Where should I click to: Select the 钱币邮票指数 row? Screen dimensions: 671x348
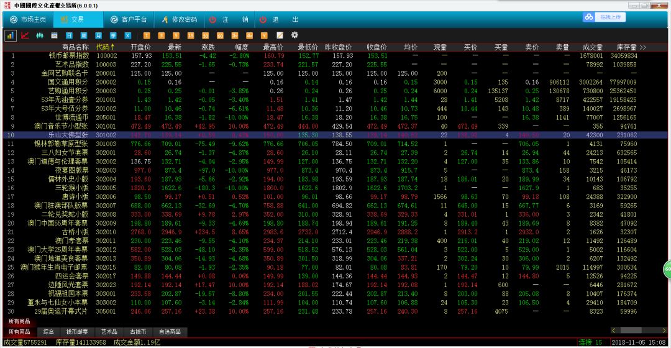tap(335, 56)
